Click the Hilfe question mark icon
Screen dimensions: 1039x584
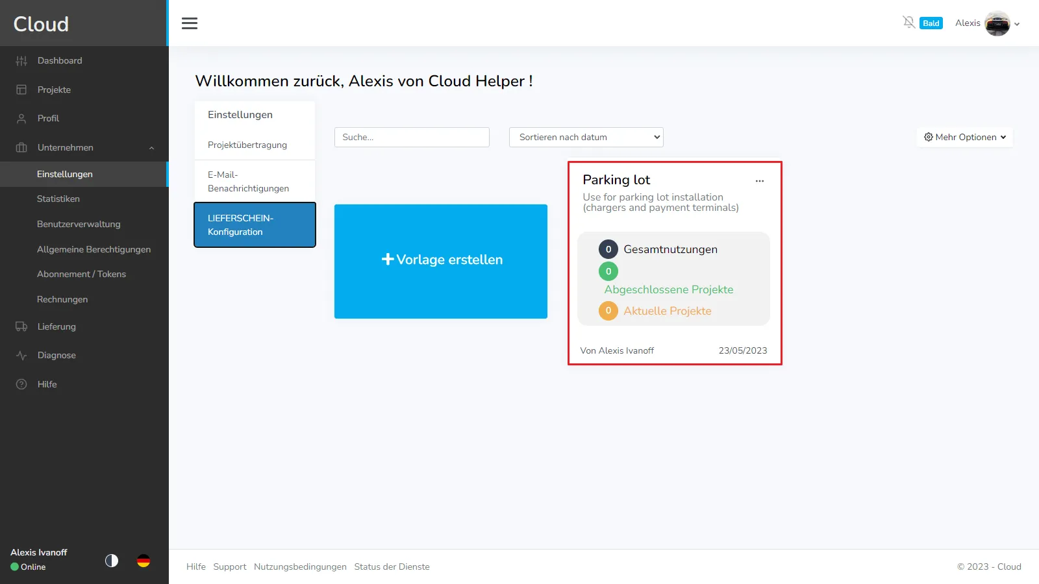point(21,384)
